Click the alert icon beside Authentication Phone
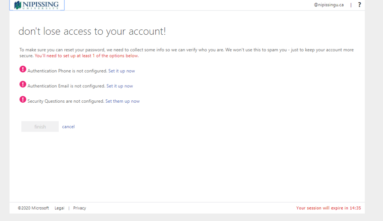 23,69
